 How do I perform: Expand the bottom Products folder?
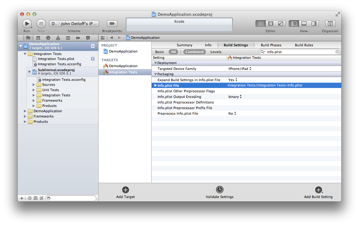pyautogui.click(x=25, y=122)
